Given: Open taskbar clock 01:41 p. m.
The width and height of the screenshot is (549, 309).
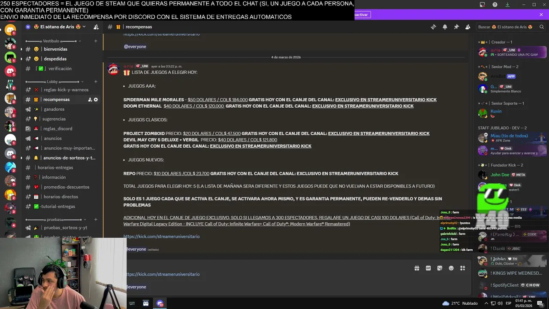Looking at the screenshot, I should pos(524,303).
